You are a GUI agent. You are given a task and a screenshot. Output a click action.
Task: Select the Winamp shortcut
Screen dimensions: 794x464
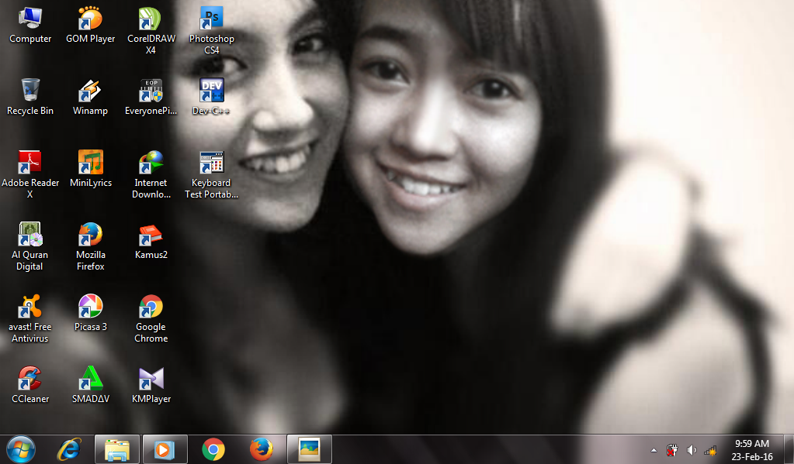[90, 97]
